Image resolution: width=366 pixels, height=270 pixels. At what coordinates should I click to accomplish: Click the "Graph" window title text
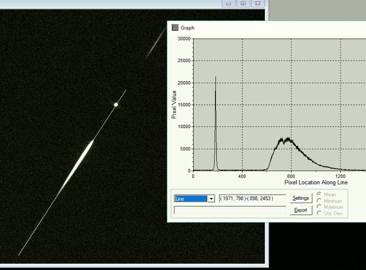click(x=187, y=28)
